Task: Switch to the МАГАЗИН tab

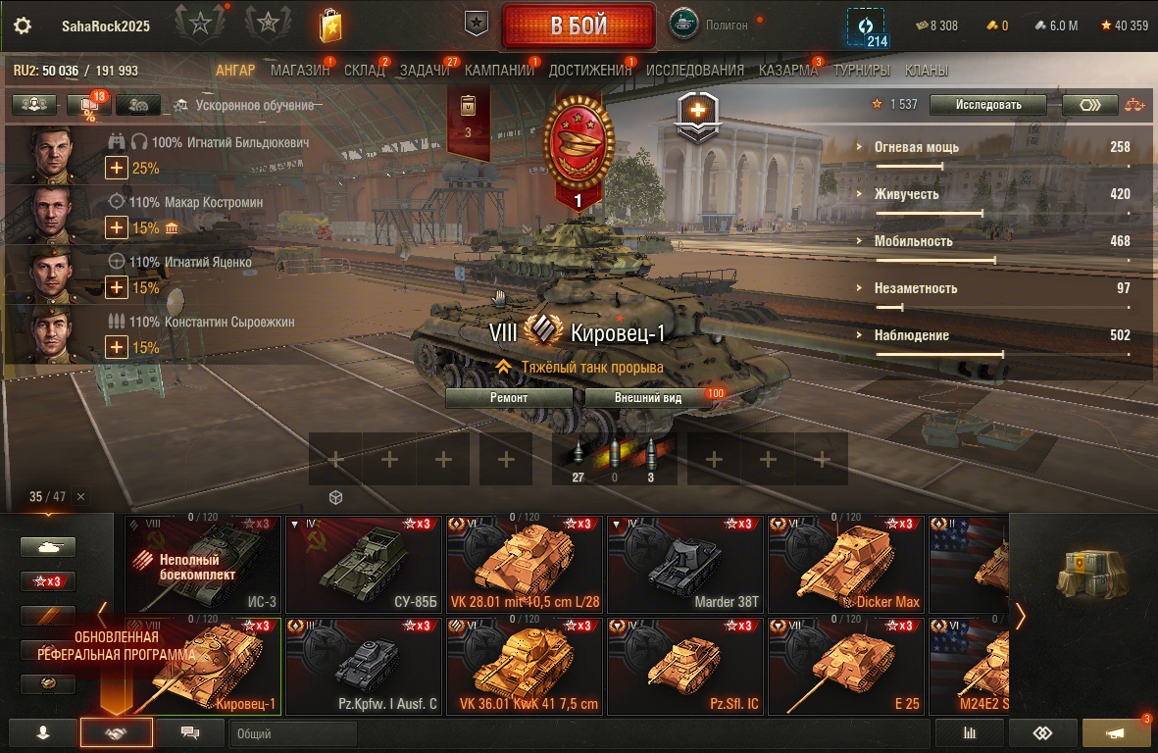Action: [x=300, y=71]
